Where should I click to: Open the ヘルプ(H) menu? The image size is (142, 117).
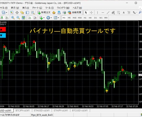tap(77, 8)
